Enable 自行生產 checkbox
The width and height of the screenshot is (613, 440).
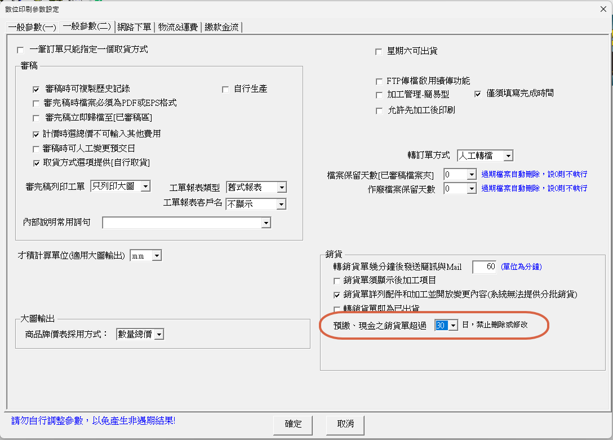[x=225, y=89]
